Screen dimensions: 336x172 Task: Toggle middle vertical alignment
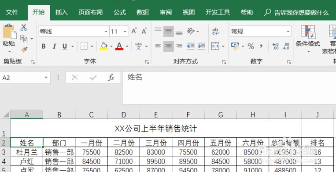pyautogui.click(x=169, y=31)
